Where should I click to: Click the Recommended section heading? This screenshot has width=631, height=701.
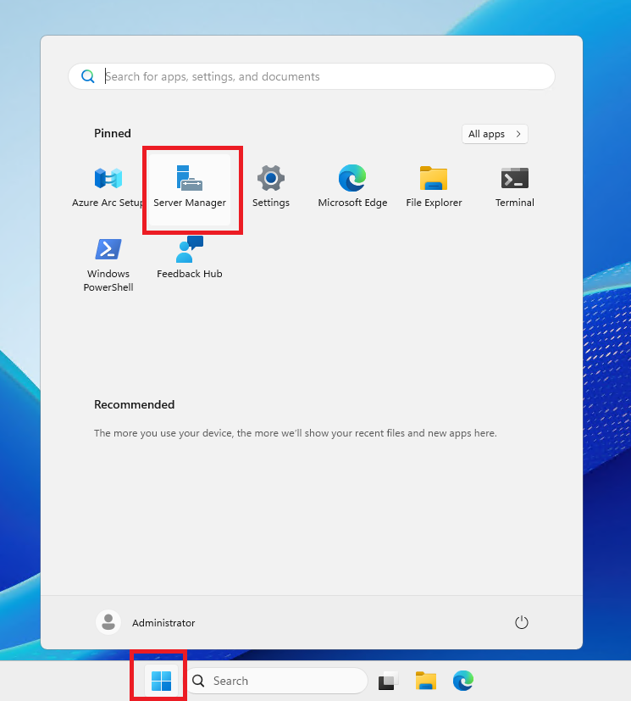[135, 404]
